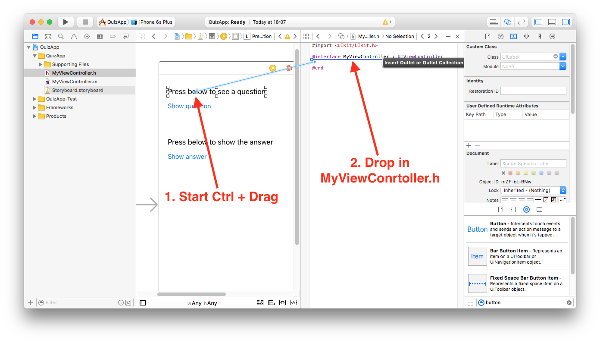
Task: Focus the Xcode Specific Label field
Action: click(x=533, y=164)
